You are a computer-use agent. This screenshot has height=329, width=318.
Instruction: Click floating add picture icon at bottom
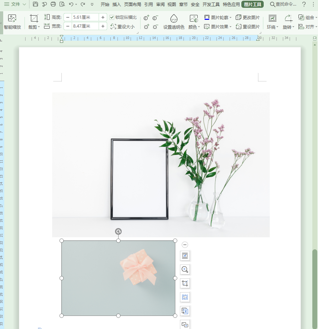[185, 325]
